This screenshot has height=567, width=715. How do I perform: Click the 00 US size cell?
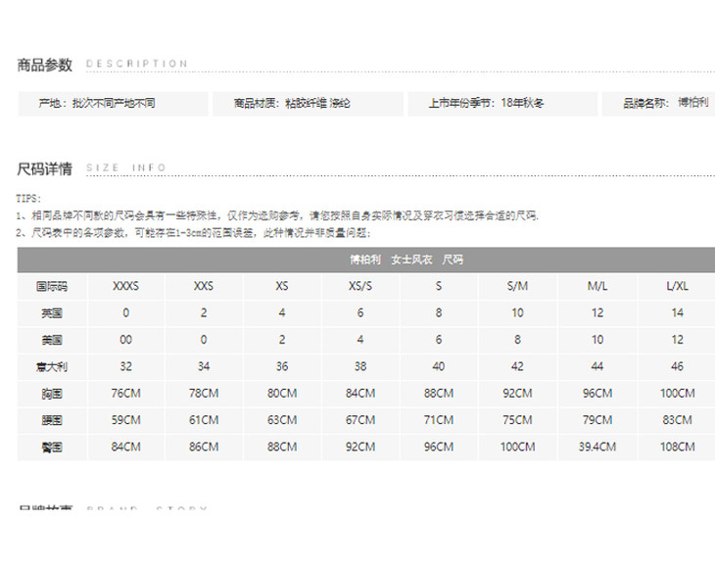coord(126,340)
